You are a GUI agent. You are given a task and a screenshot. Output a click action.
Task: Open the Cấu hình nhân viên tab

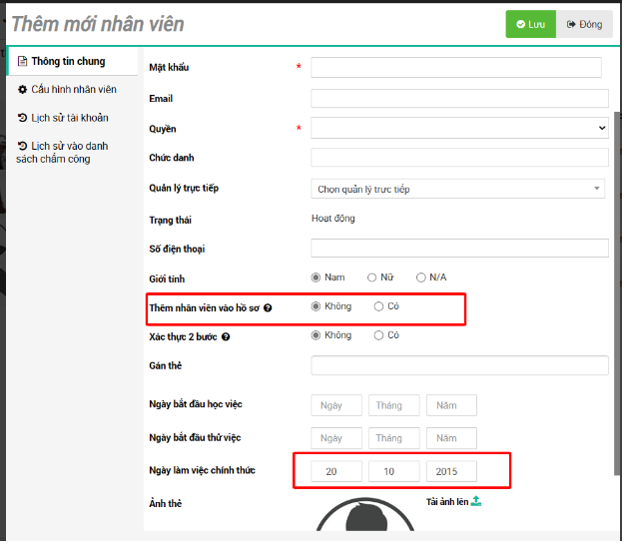click(x=73, y=90)
